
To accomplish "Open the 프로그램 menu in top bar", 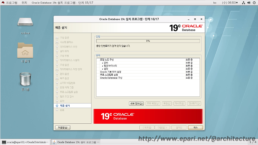I will point(12,3).
